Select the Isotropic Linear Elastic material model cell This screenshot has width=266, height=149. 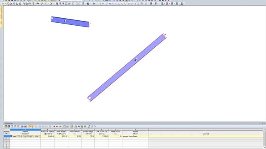point(135,136)
